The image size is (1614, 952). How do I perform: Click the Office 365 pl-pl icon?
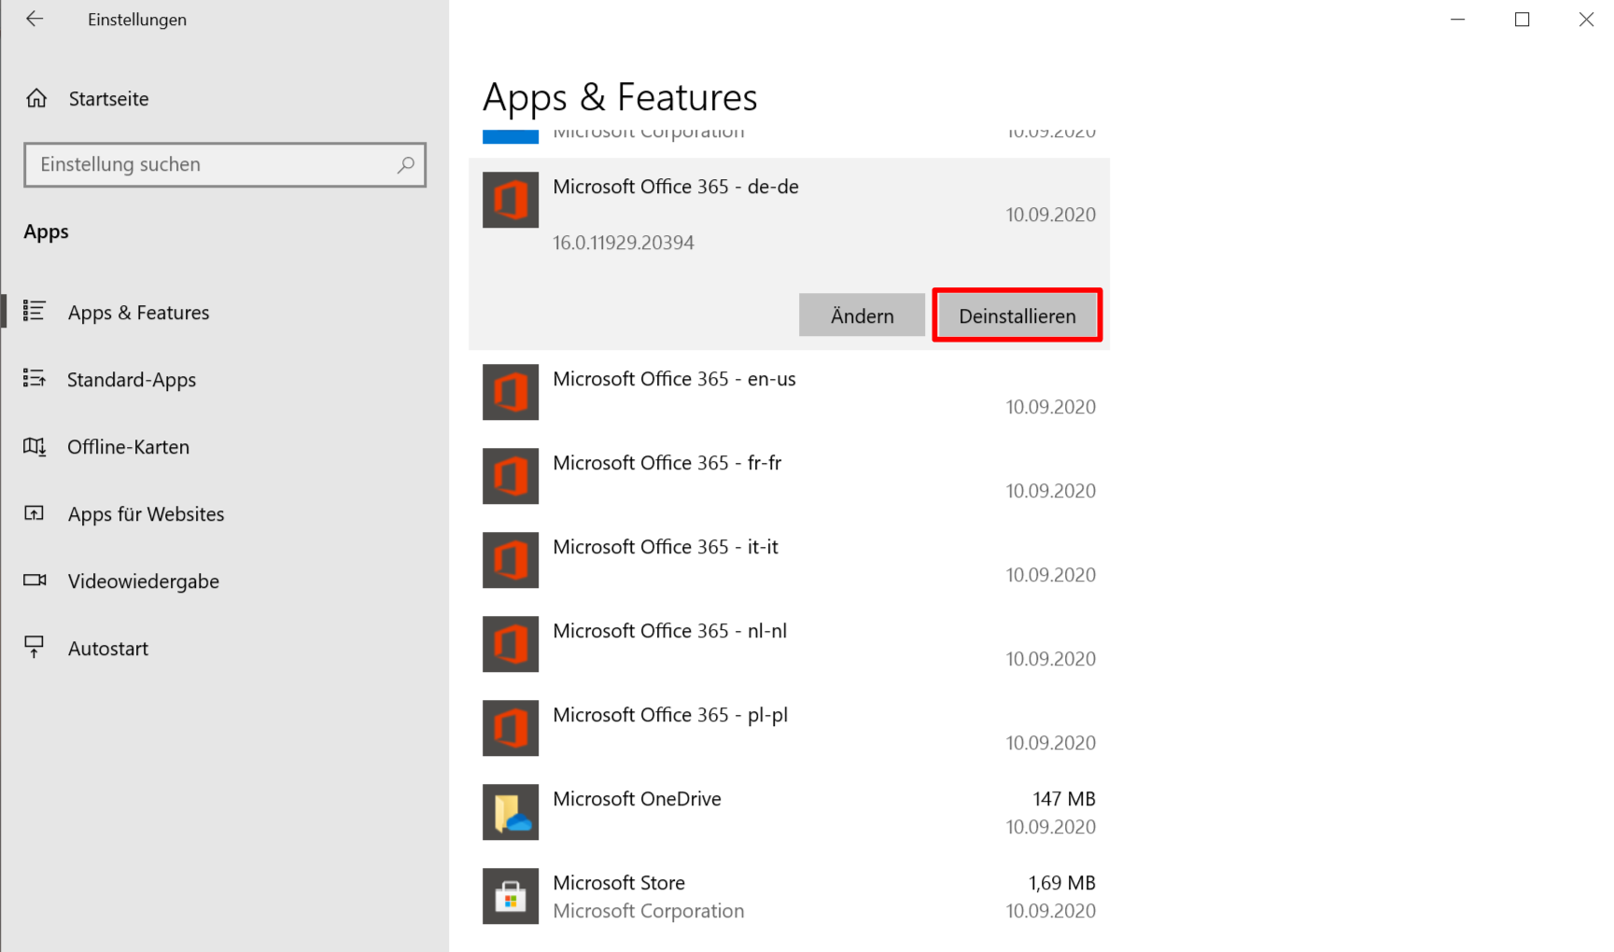[x=511, y=728]
